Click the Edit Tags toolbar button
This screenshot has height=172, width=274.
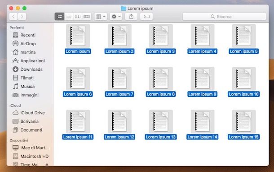(x=146, y=17)
